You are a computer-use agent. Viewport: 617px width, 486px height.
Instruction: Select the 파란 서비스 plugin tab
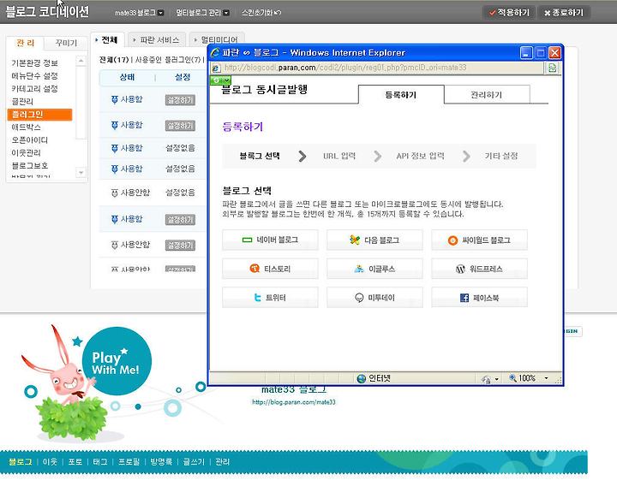pyautogui.click(x=158, y=40)
